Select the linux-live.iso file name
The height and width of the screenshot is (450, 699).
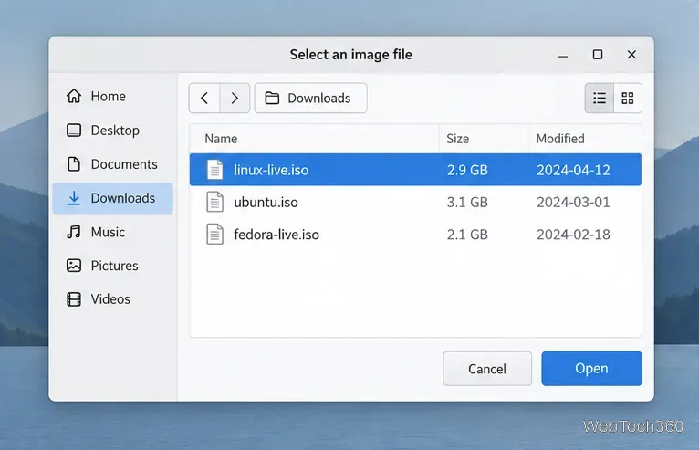pos(271,170)
